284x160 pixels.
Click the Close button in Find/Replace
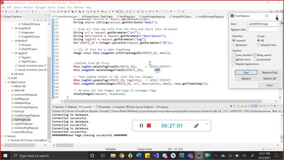click(269, 85)
